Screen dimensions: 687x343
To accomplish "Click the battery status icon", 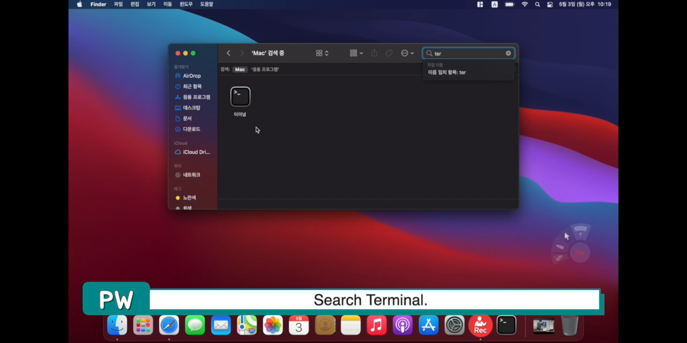I will [510, 4].
